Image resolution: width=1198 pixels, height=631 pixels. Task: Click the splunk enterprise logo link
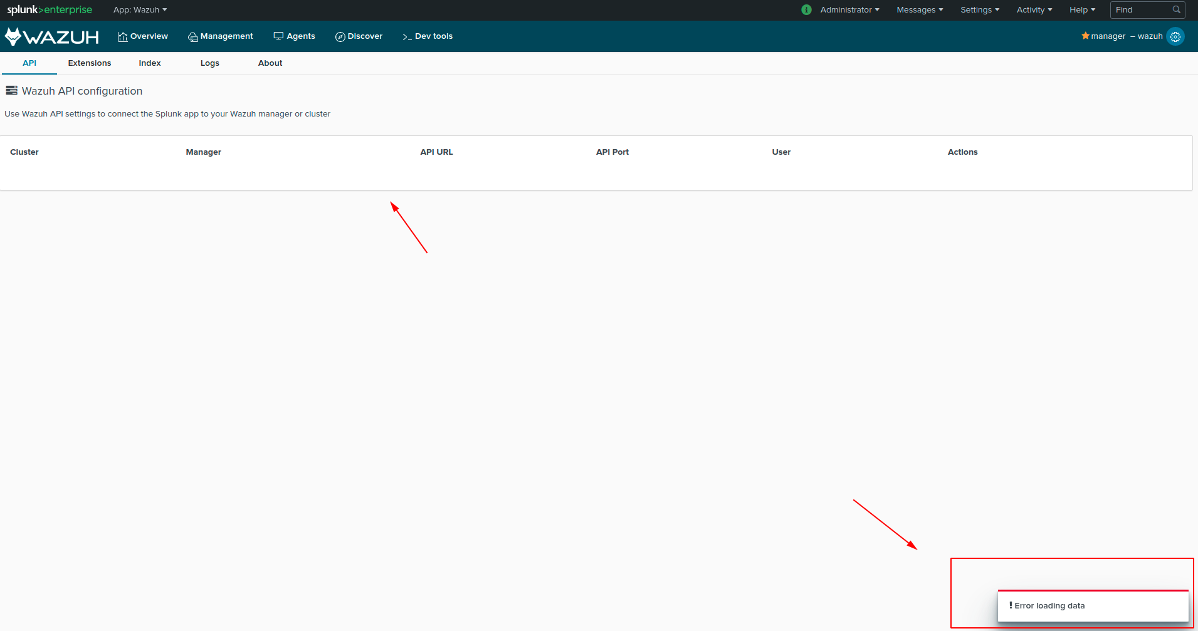tap(49, 9)
